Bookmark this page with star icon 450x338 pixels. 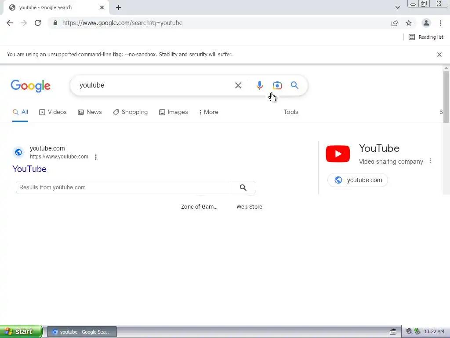(x=409, y=23)
